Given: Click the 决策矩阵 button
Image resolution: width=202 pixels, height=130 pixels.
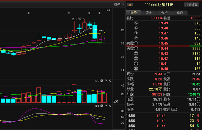Looking at the screenshot, I should coord(192,5).
